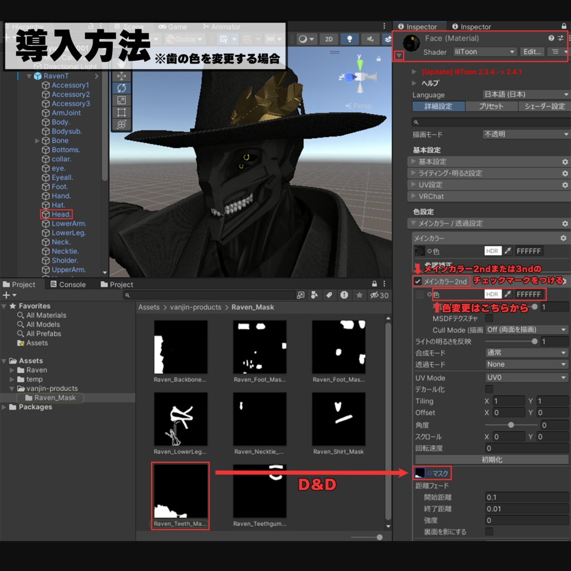The height and width of the screenshot is (571, 571).
Task: Pick 2nd color with eyedropper icon
Action: tap(507, 294)
